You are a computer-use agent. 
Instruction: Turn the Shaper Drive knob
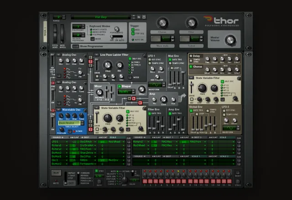[x=142, y=90]
